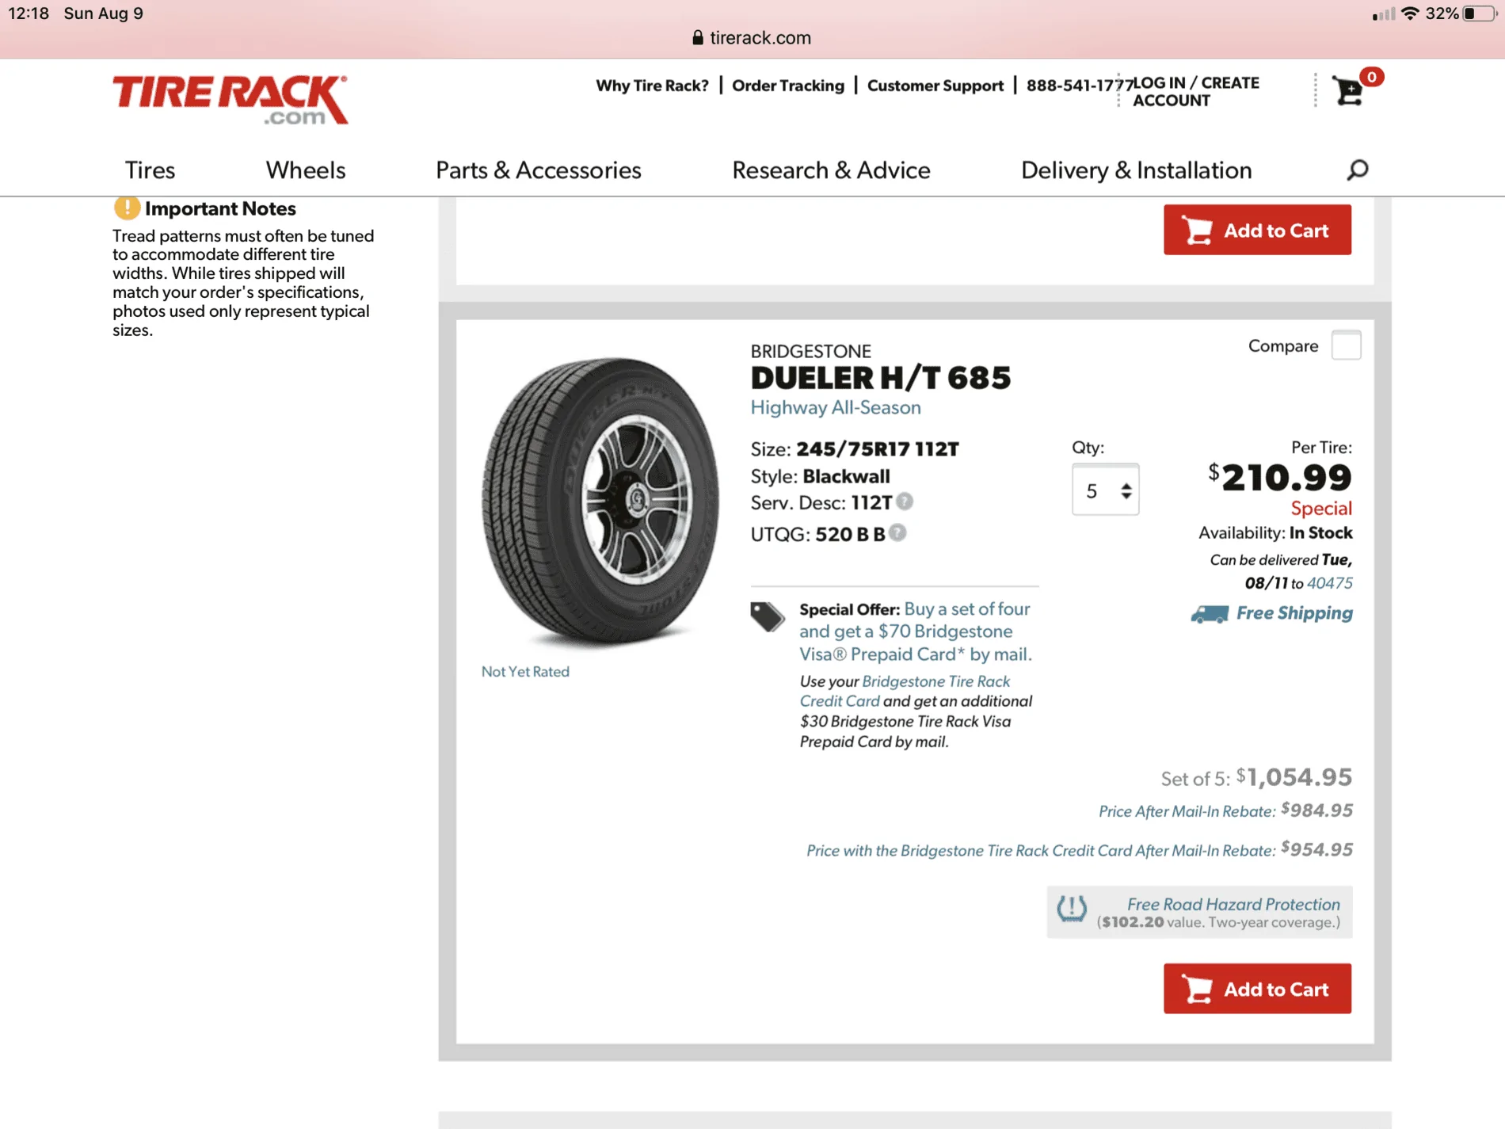1505x1129 pixels.
Task: Click the red Special price label
Action: tap(1321, 508)
